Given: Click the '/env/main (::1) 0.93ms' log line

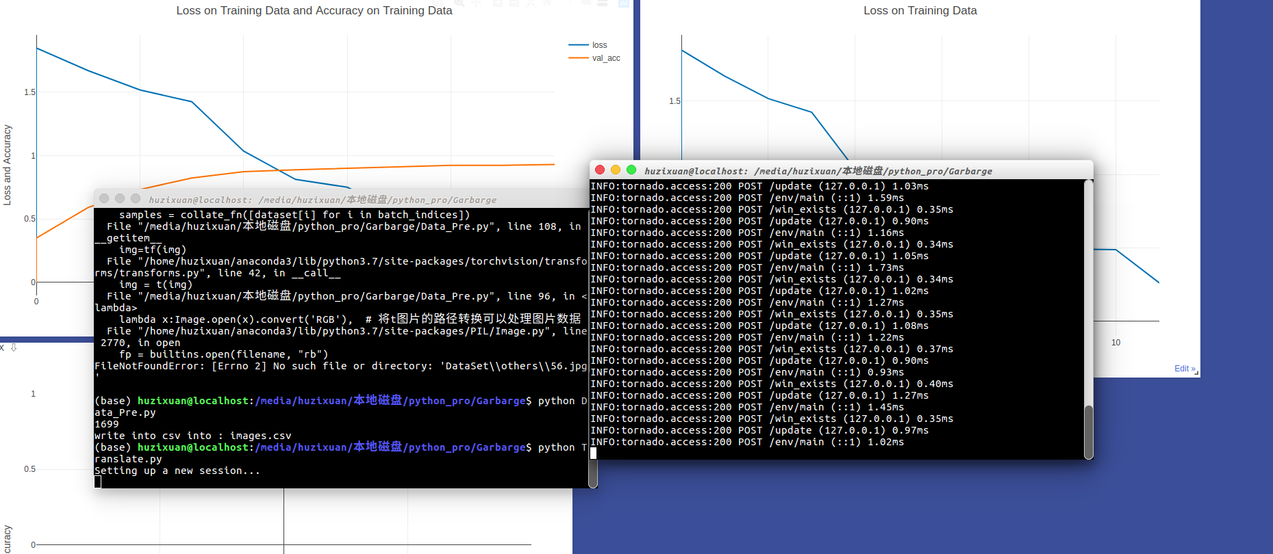Looking at the screenshot, I should (x=747, y=372).
